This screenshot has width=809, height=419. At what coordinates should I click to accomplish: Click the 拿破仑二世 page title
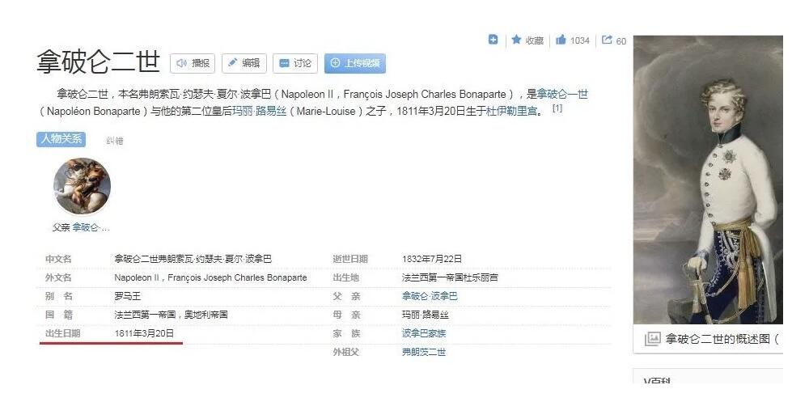coord(98,62)
